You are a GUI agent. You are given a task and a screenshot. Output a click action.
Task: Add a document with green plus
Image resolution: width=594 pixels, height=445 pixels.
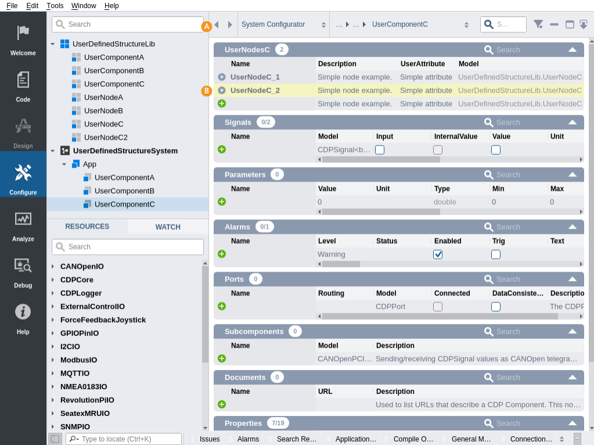(x=222, y=404)
